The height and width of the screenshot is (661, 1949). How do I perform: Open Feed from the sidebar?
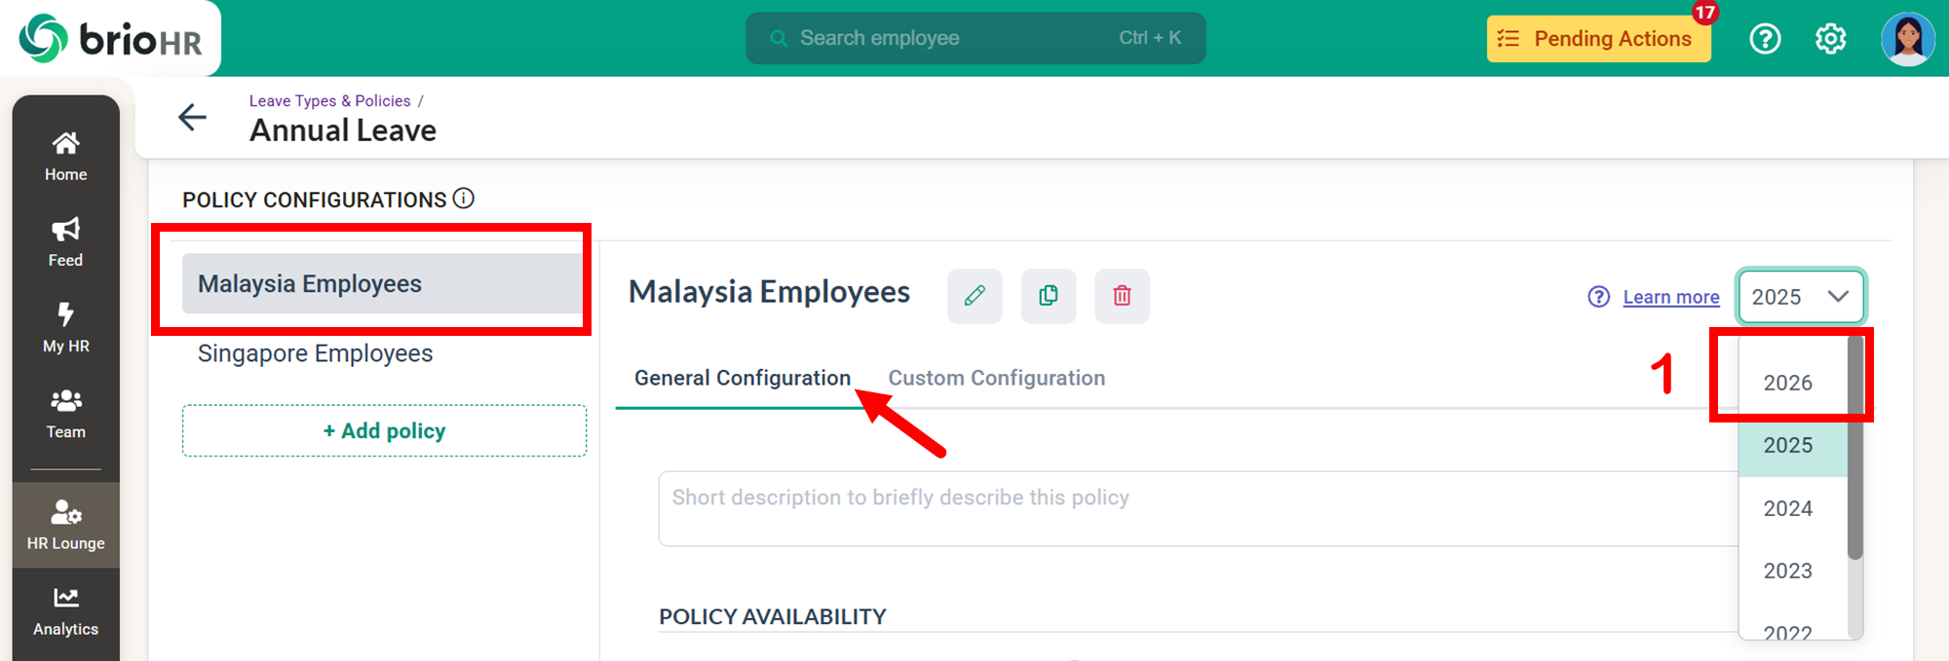65,242
